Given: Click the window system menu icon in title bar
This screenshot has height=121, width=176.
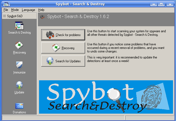Looking at the screenshot, I should click(x=6, y=4).
